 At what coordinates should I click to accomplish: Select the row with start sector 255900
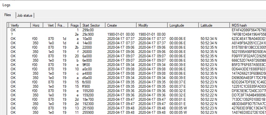point(137,112)
